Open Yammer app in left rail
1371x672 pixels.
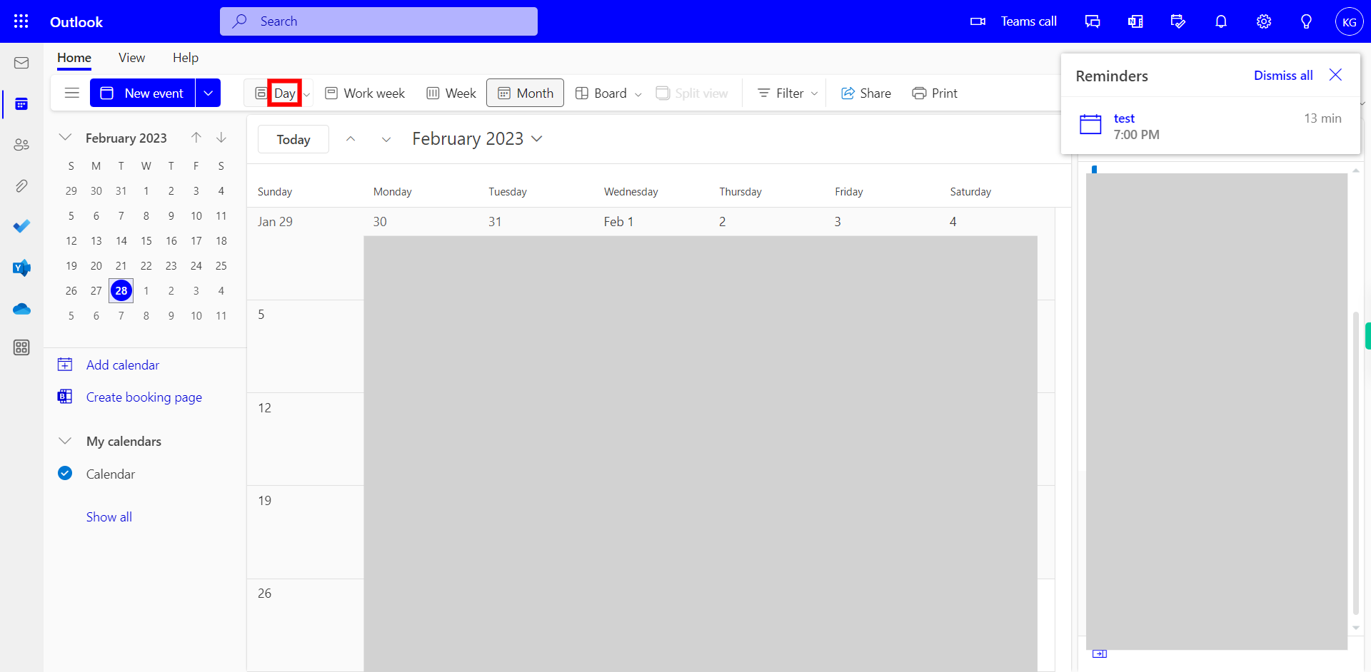pyautogui.click(x=21, y=268)
